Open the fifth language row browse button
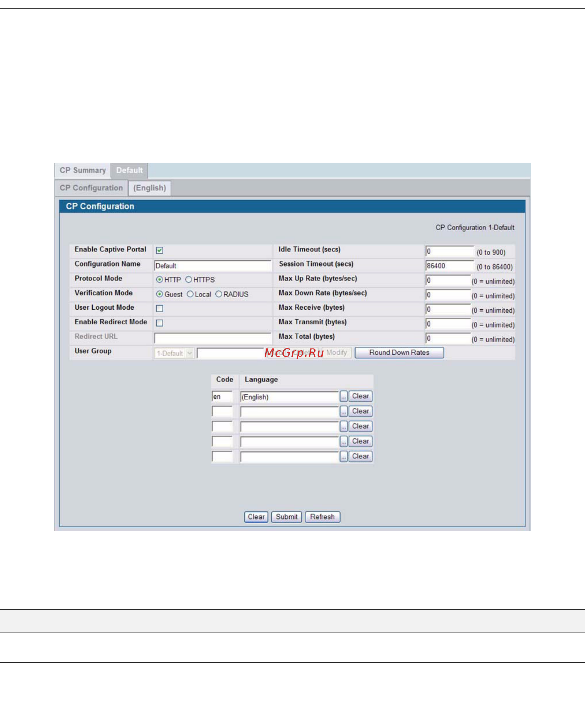The width and height of the screenshot is (585, 705). (343, 457)
